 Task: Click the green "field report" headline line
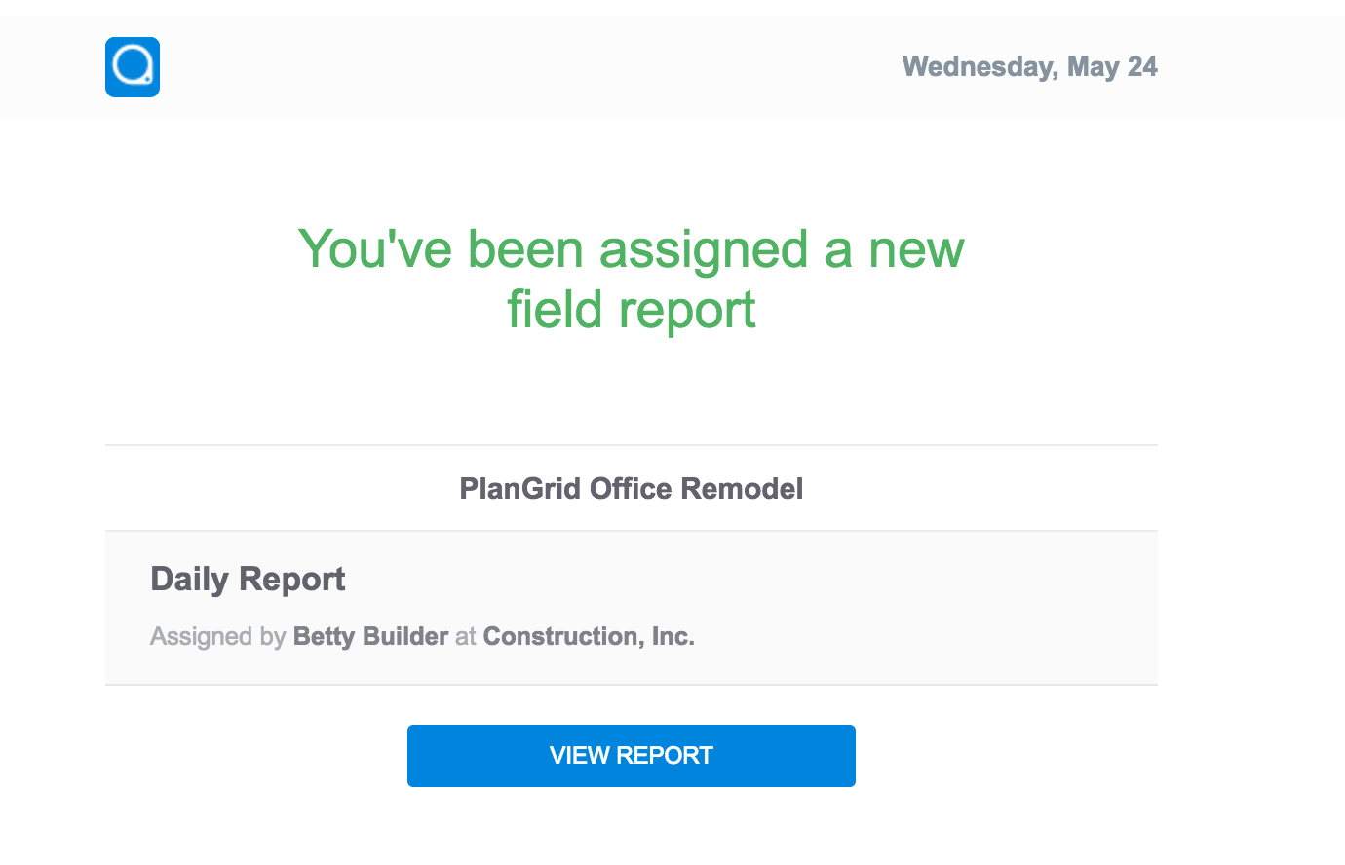632,310
